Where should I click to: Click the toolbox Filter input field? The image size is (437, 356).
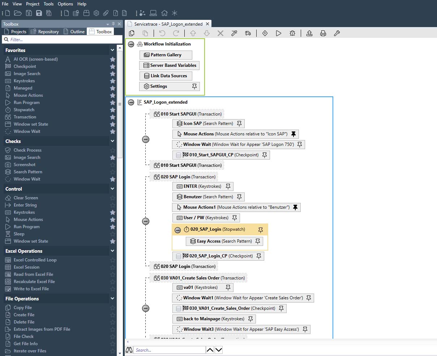[x=61, y=40]
